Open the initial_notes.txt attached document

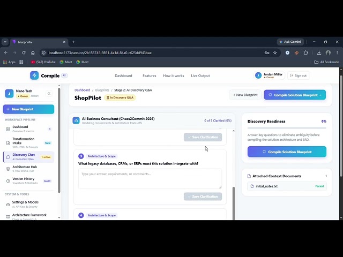(x=287, y=186)
